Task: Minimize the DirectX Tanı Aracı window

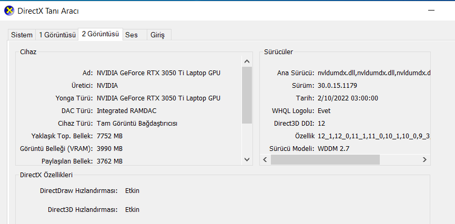Action: (x=432, y=10)
